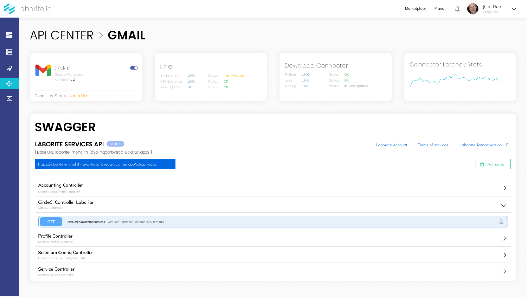This screenshot has width=527, height=297.
Task: Open the connected nodes sidebar icon
Action: [x=9, y=68]
